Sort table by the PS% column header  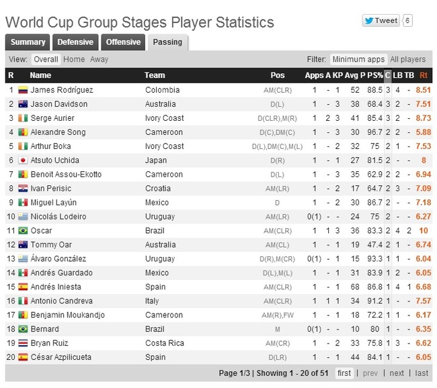click(375, 75)
